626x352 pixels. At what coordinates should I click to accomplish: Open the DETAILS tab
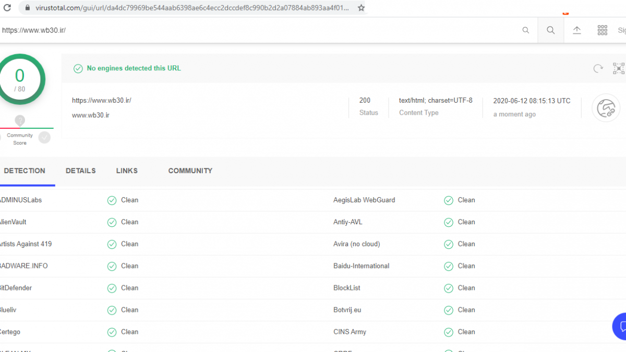pos(81,171)
